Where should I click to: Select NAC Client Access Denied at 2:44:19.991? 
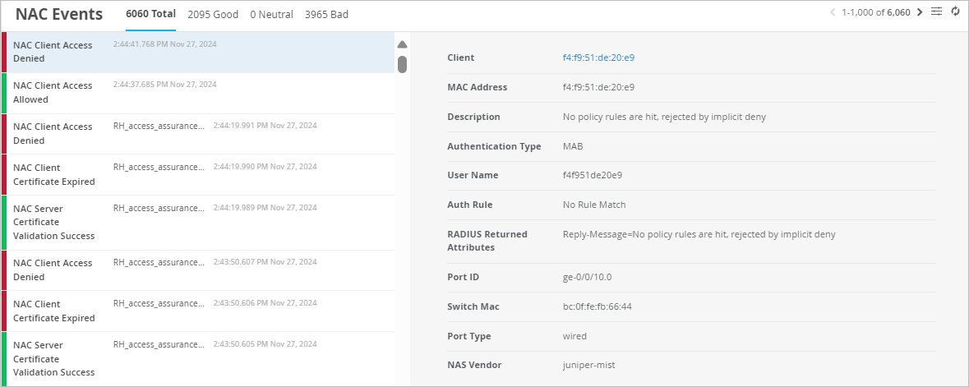point(197,134)
